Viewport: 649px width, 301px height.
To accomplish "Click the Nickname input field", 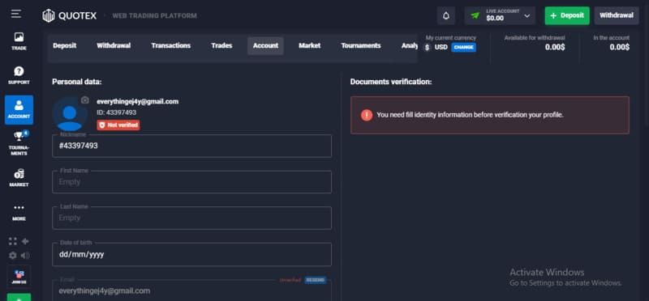I will [191, 146].
